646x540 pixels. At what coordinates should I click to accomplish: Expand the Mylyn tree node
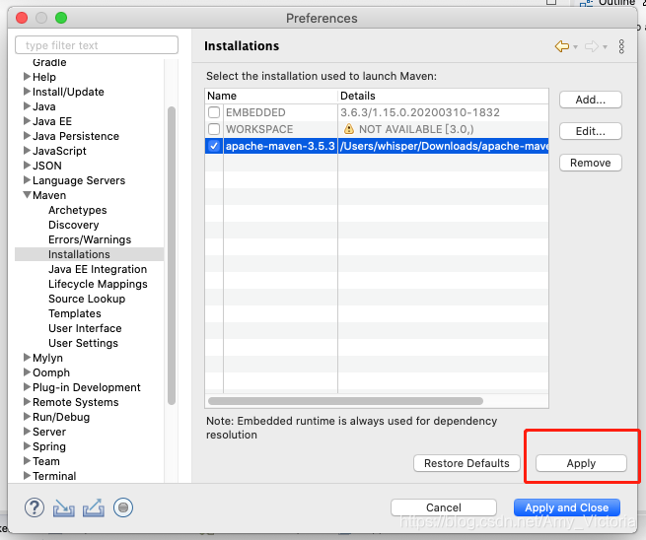27,358
